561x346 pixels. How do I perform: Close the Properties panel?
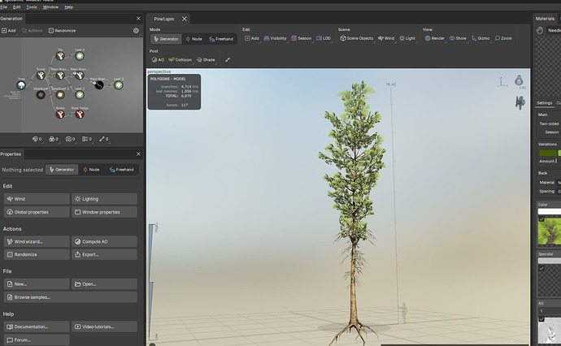[138, 154]
